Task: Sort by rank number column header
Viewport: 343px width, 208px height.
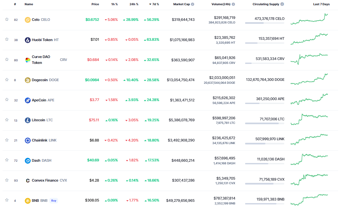Action: (x=15, y=4)
